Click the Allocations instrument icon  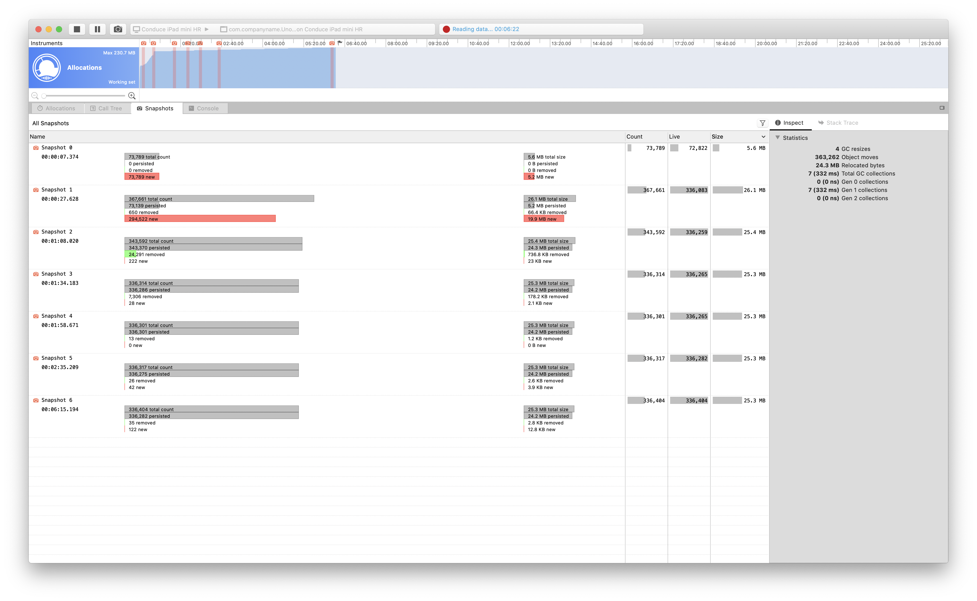[x=47, y=67]
